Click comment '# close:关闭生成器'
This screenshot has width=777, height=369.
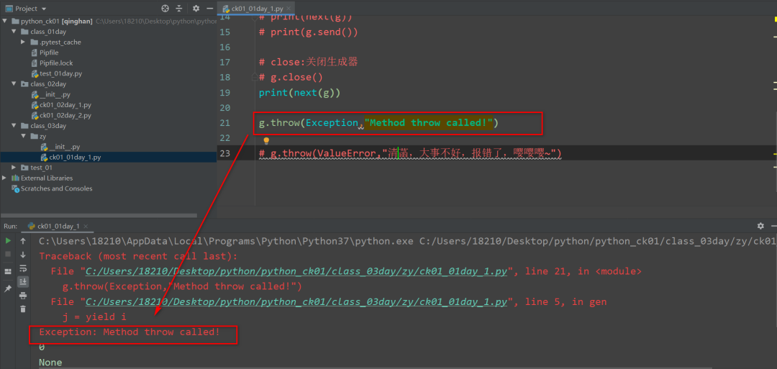click(x=308, y=63)
